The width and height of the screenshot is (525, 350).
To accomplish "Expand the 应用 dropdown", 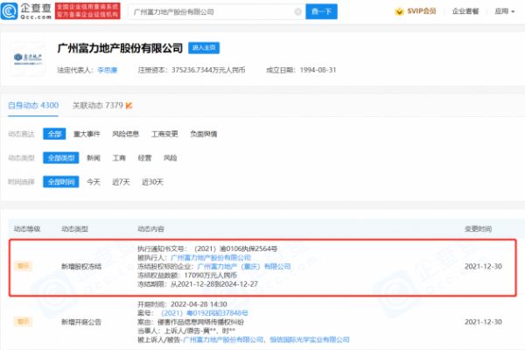I will 505,11.
